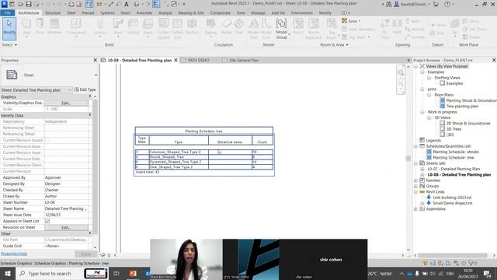Collapse the Views (By View Purpose) node

(416, 66)
